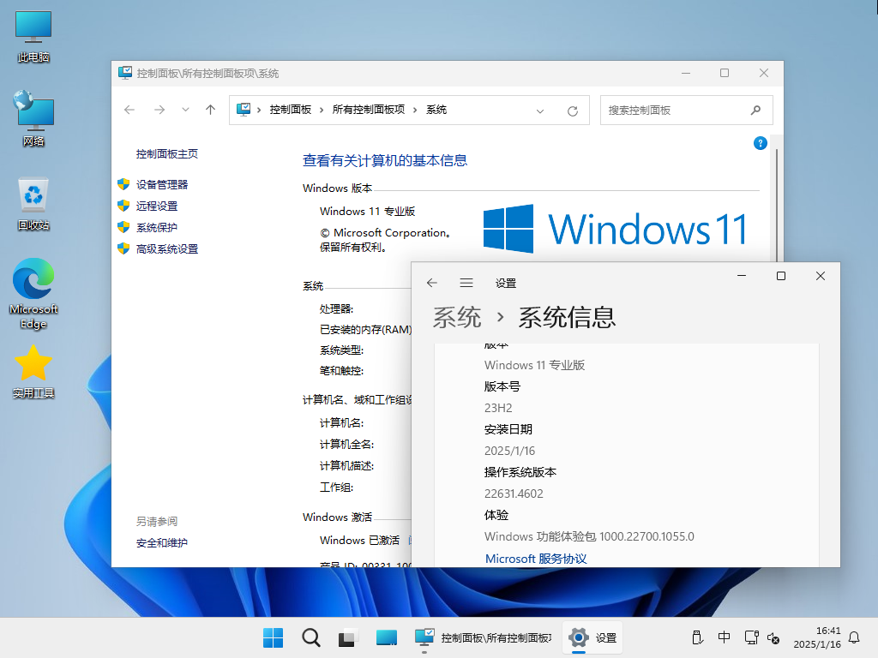The height and width of the screenshot is (658, 878).
Task: Select the 22631.4602 build number
Action: (514, 493)
